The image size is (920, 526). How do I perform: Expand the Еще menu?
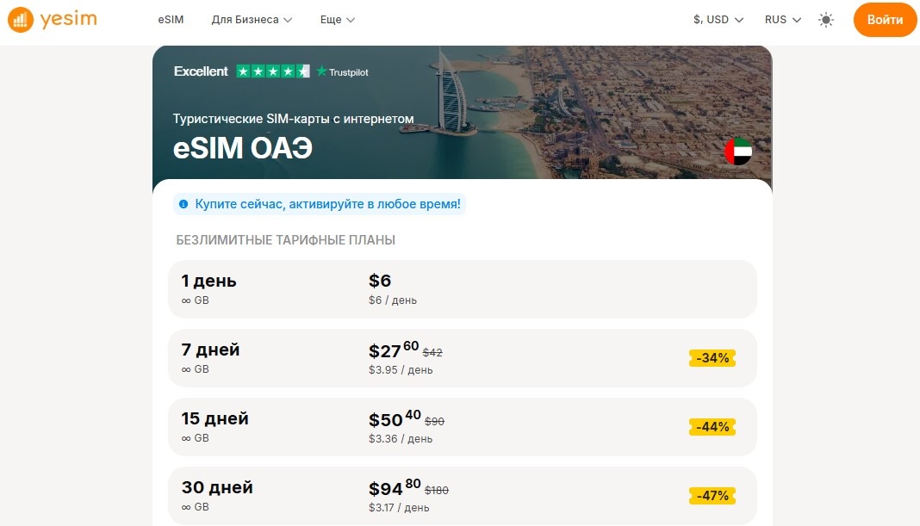[x=337, y=19]
